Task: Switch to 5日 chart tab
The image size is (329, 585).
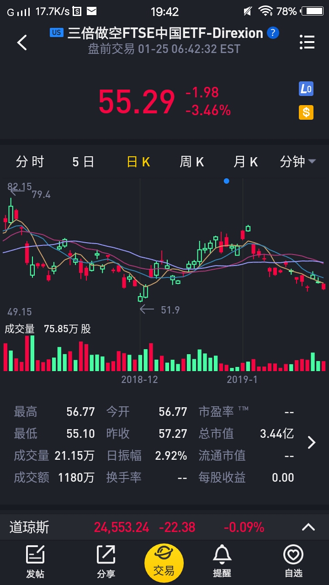Action: pos(83,162)
